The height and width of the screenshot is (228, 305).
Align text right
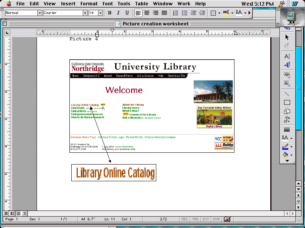pyautogui.click(x=156, y=13)
